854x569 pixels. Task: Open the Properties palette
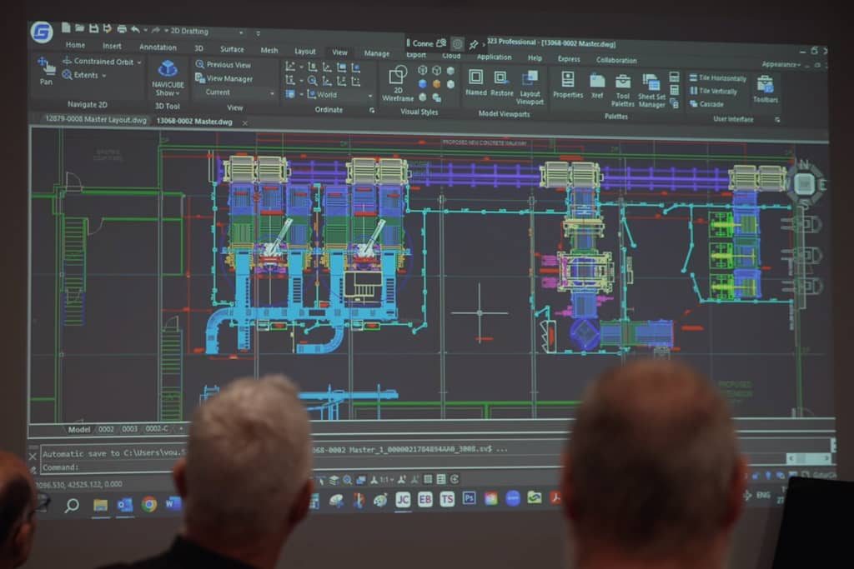[x=567, y=85]
